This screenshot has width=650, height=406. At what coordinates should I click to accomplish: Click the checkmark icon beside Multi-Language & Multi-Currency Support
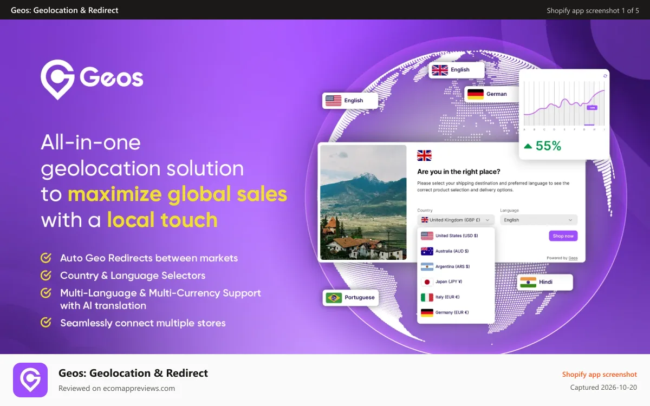47,293
